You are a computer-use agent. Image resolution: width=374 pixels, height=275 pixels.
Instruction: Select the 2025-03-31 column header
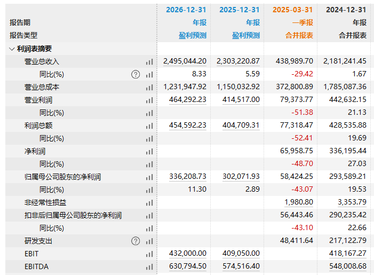(292, 10)
